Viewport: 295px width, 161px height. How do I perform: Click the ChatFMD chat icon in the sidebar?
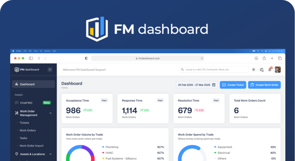[16, 103]
